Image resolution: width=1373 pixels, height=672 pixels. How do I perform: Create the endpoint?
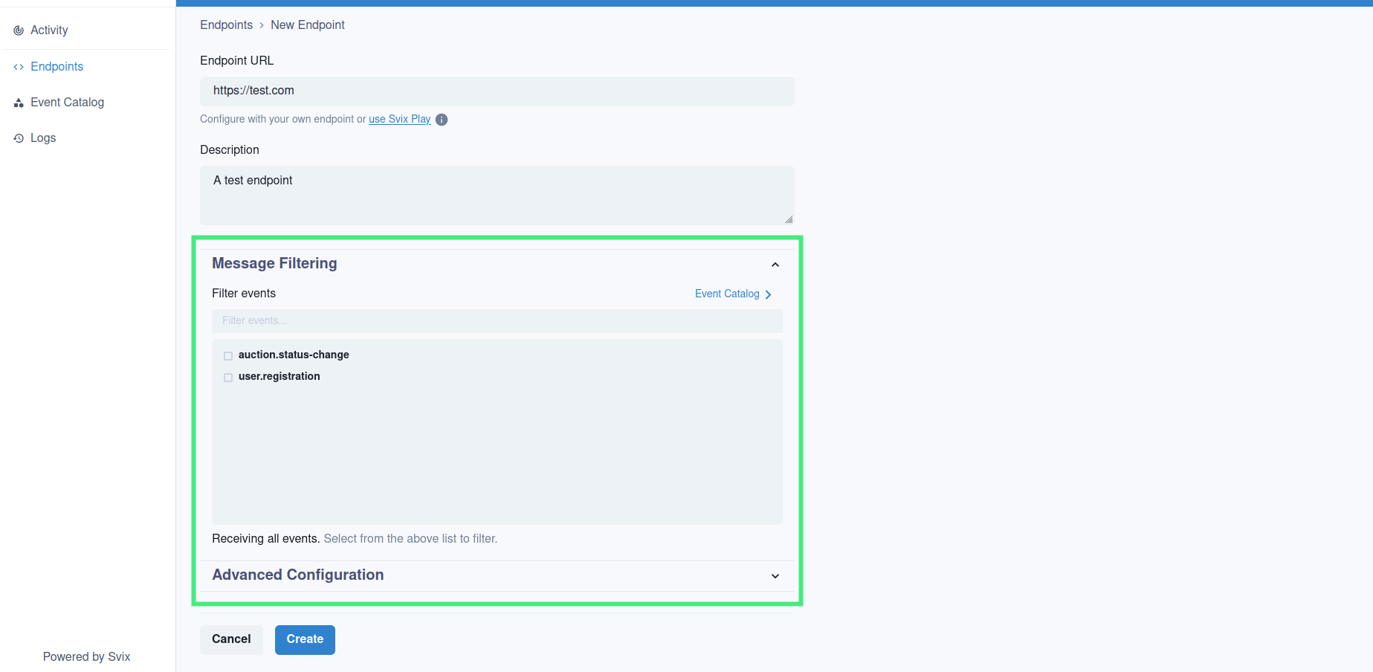tap(305, 639)
